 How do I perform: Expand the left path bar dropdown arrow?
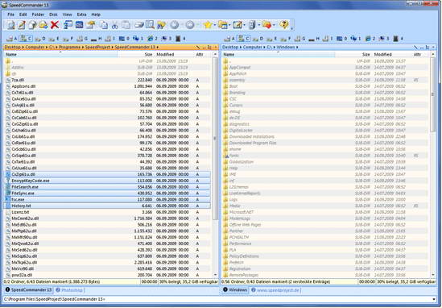click(x=216, y=48)
